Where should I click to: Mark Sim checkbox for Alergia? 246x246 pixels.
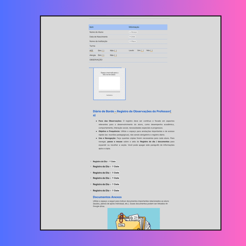[x=103, y=55]
